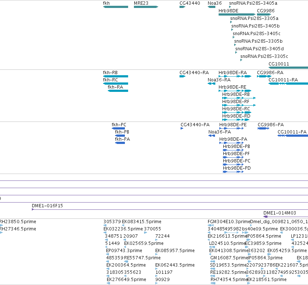
Task: Open the Hrb98DE-RC transcript label
Action: point(236,109)
